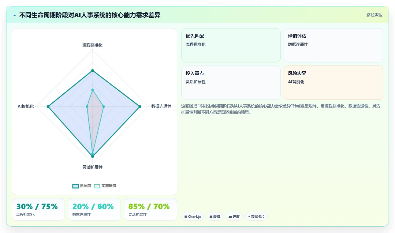
Task: Click the lightning icon beside the title
Action: coord(14,15)
